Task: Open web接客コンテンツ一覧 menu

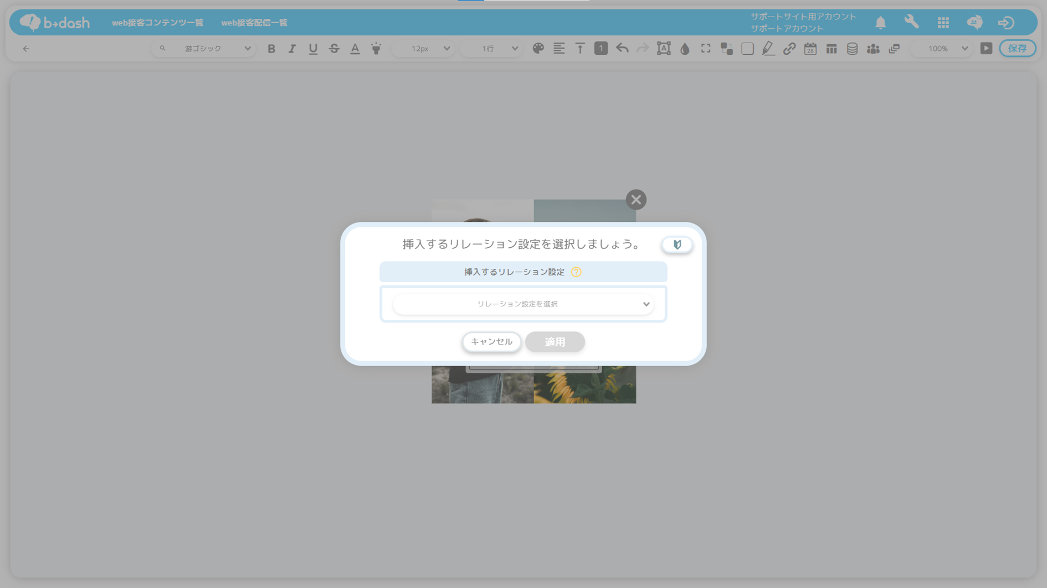Action: click(157, 23)
